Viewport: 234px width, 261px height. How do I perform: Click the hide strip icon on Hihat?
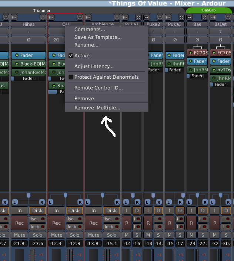(43, 17)
